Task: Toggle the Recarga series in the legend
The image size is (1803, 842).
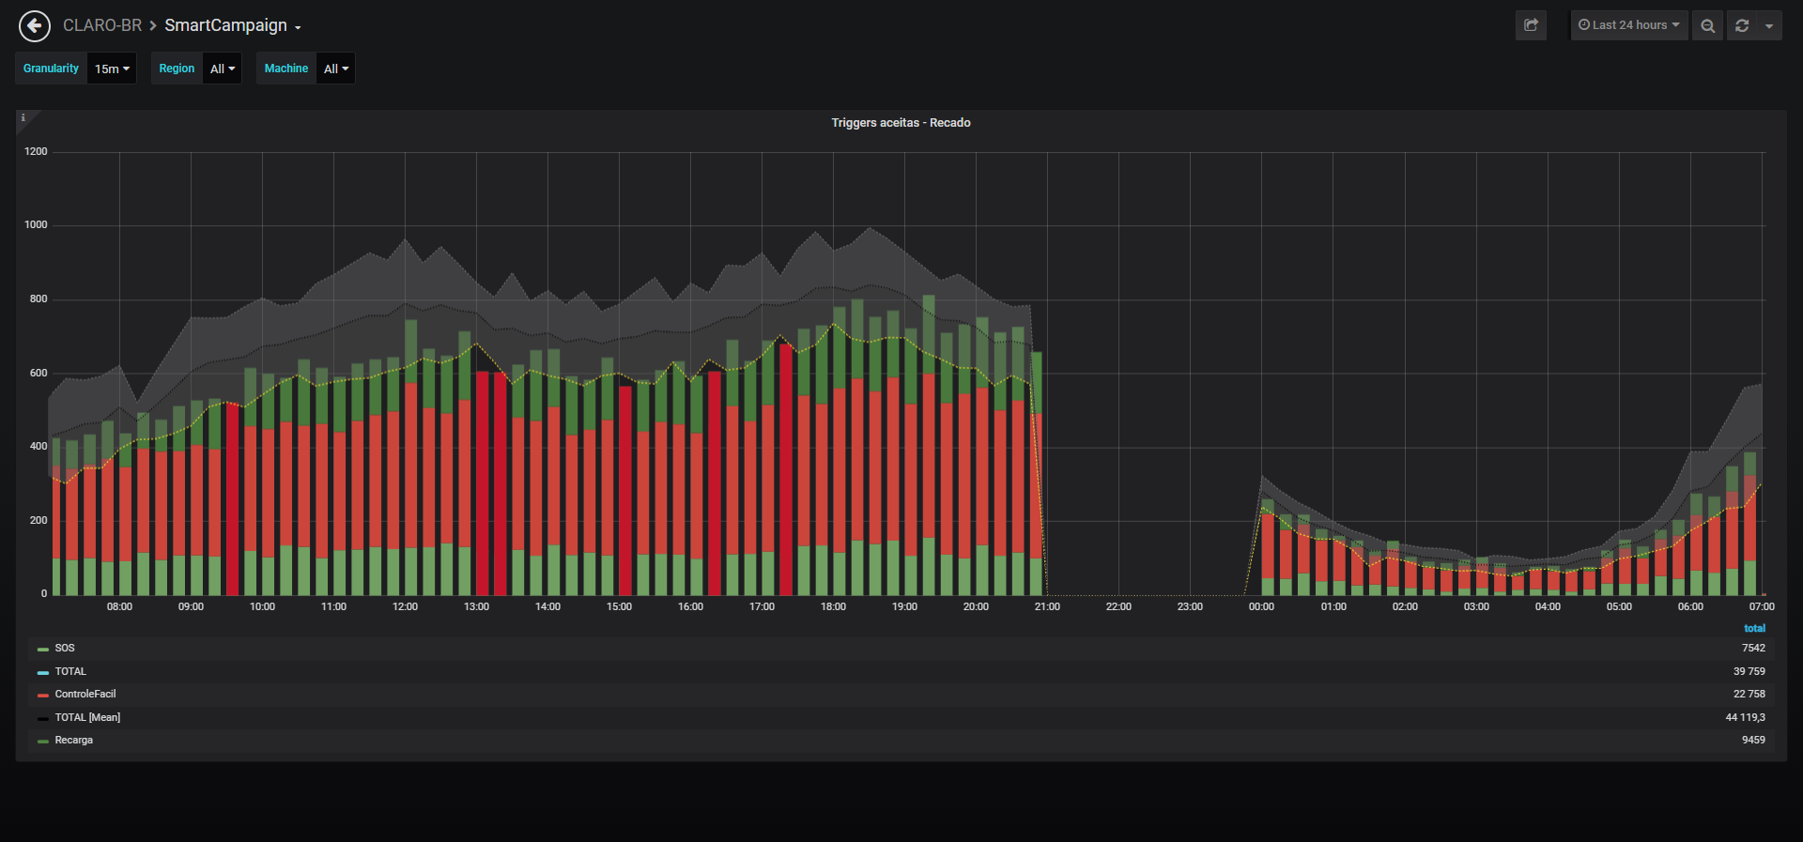Action: pos(74,741)
